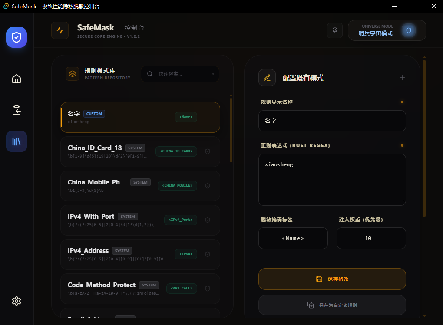This screenshot has height=325, width=443.
Task: Open the settings gear in the sidebar
Action: 17,301
